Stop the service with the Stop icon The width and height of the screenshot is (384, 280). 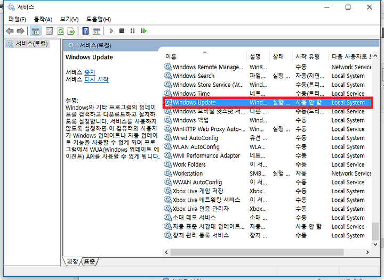click(x=122, y=31)
